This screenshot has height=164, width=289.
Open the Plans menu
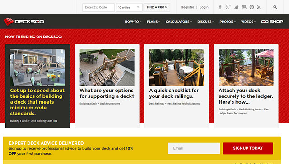coord(154,22)
